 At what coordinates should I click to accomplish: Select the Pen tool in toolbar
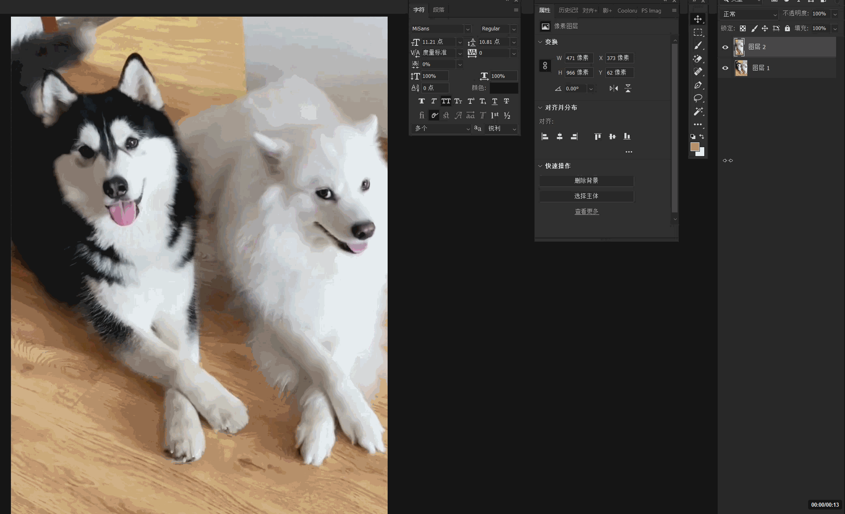698,85
